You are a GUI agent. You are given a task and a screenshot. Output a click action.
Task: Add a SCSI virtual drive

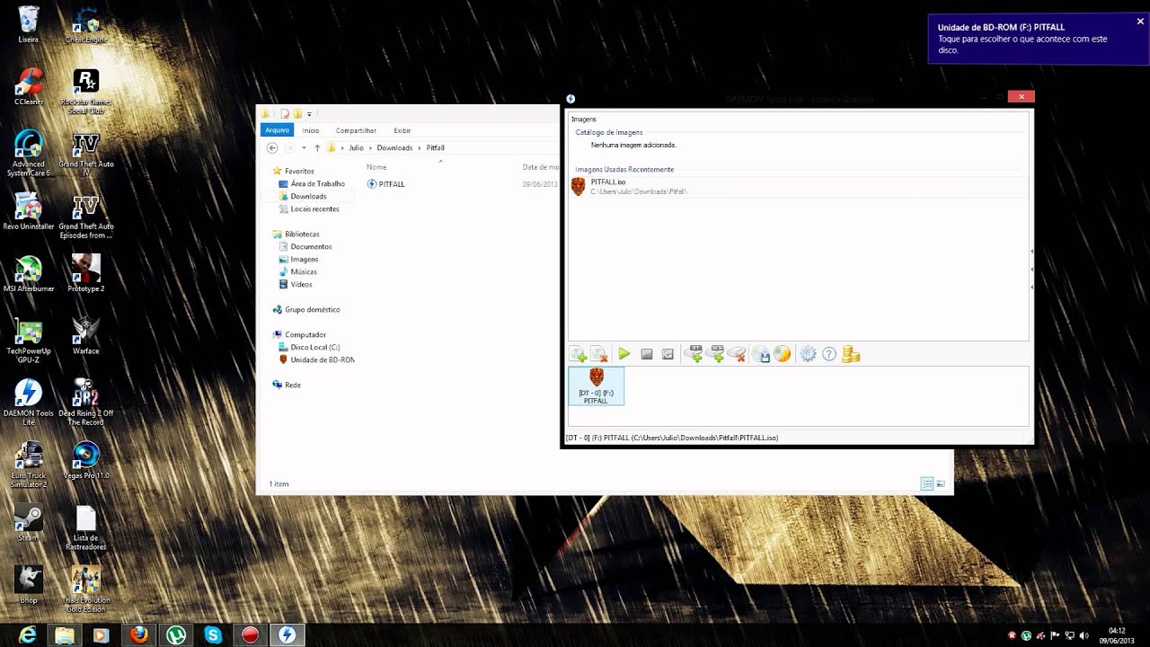715,354
